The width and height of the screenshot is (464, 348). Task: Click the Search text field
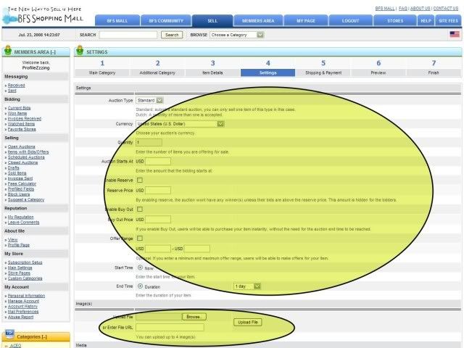[x=128, y=35]
